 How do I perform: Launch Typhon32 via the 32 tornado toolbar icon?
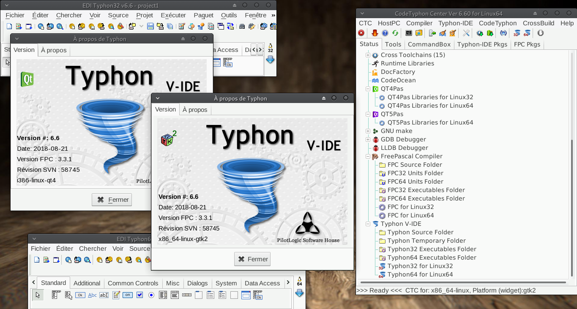point(517,33)
